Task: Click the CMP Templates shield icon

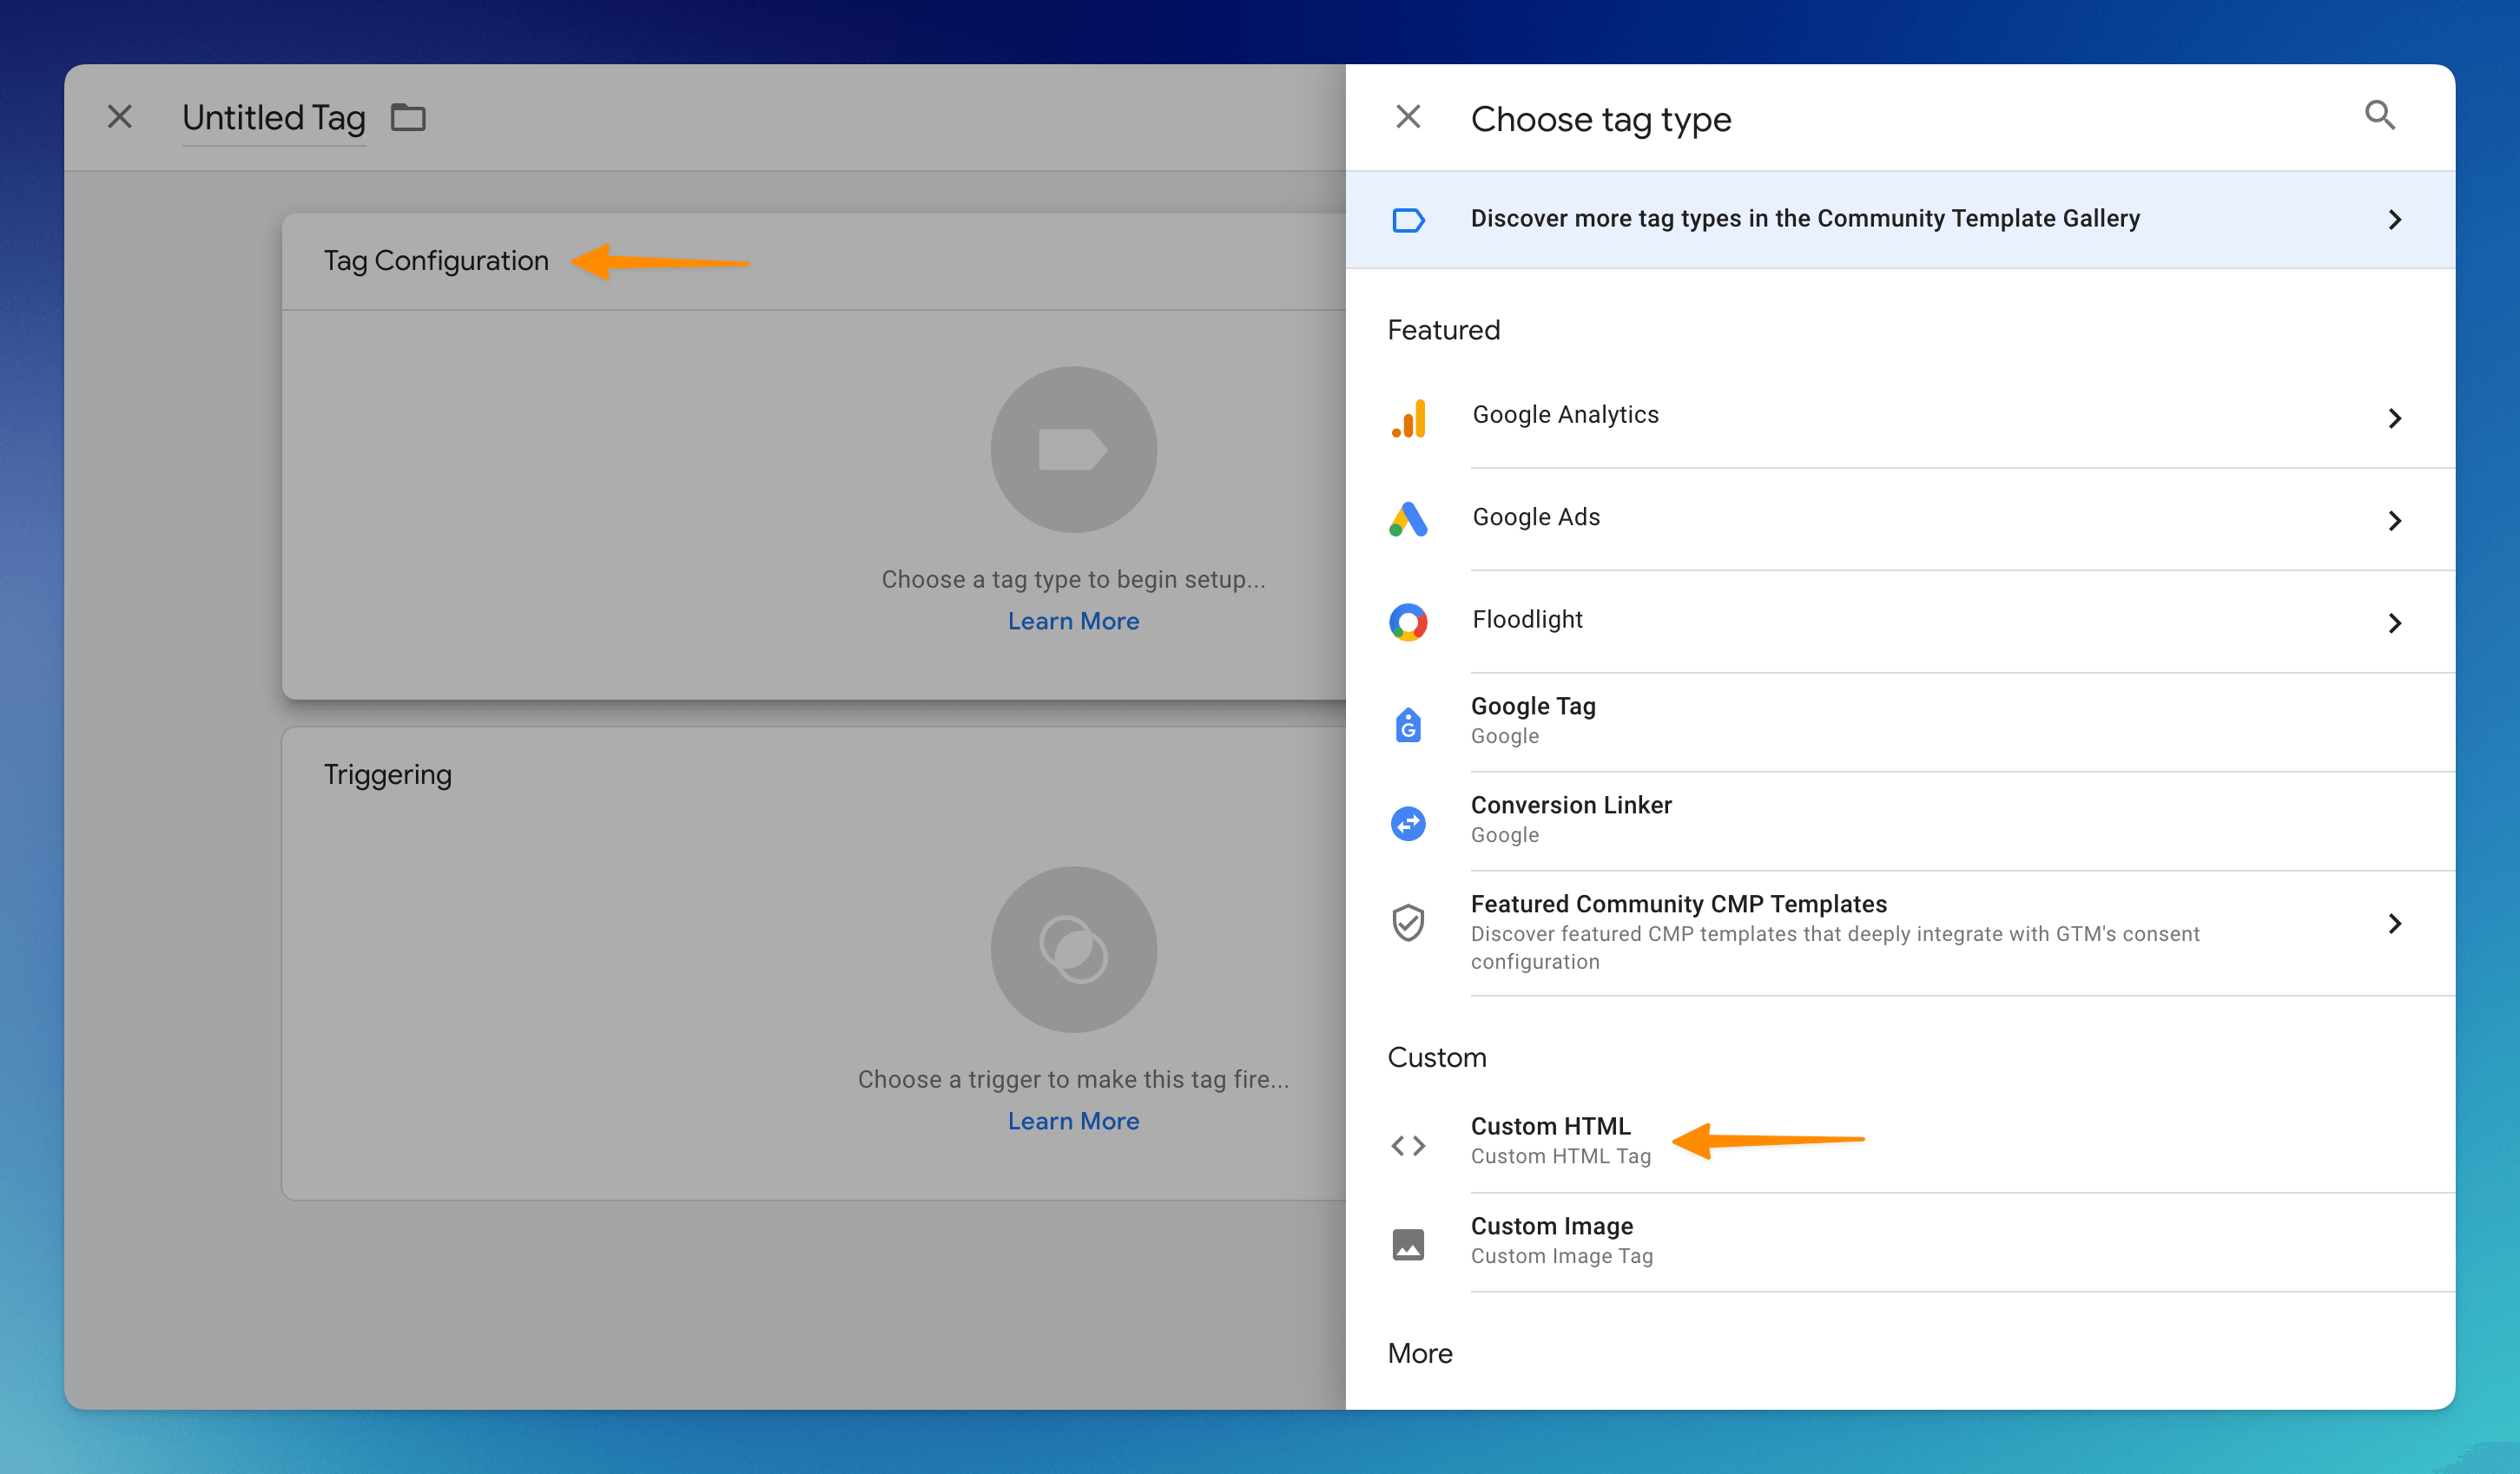Action: [x=1408, y=922]
